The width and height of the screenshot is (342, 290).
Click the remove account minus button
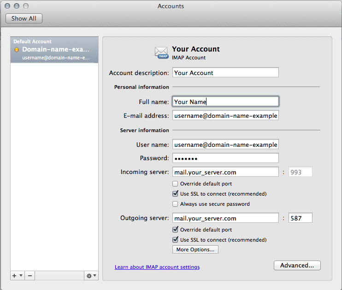click(x=29, y=275)
